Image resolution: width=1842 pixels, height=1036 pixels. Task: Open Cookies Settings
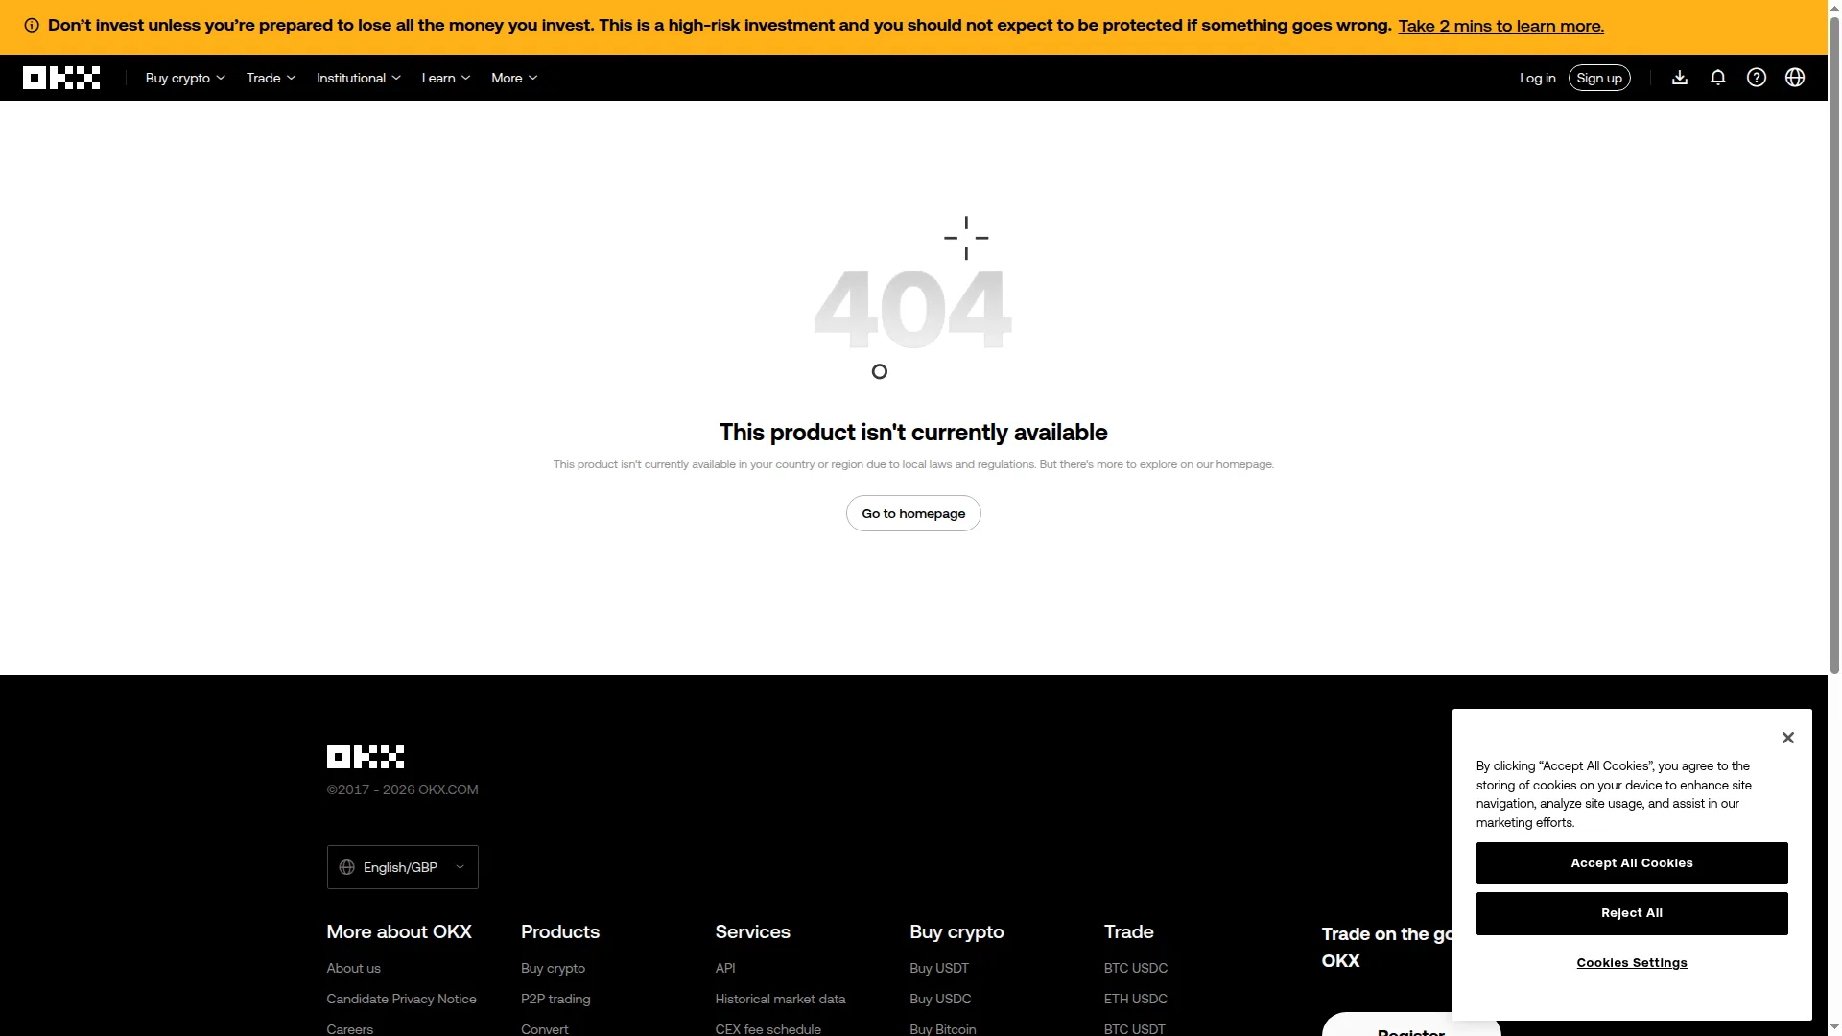coord(1631,963)
